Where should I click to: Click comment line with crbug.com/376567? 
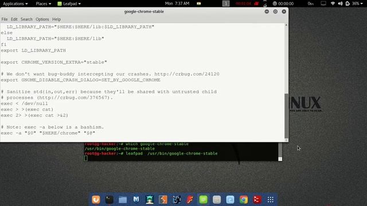click(57, 98)
